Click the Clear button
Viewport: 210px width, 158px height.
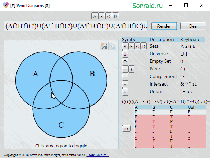193,26
